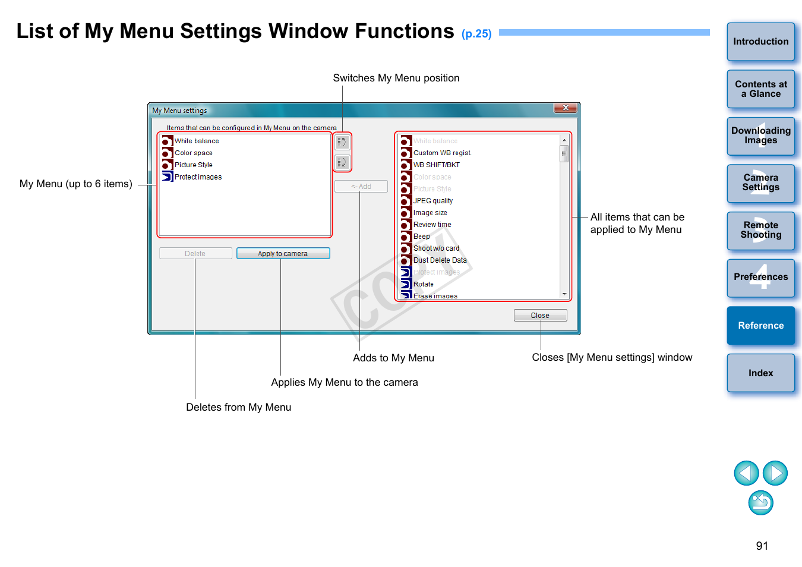Click camera icon beside Custom WB regist.
This screenshot has width=802, height=567.
406,153
